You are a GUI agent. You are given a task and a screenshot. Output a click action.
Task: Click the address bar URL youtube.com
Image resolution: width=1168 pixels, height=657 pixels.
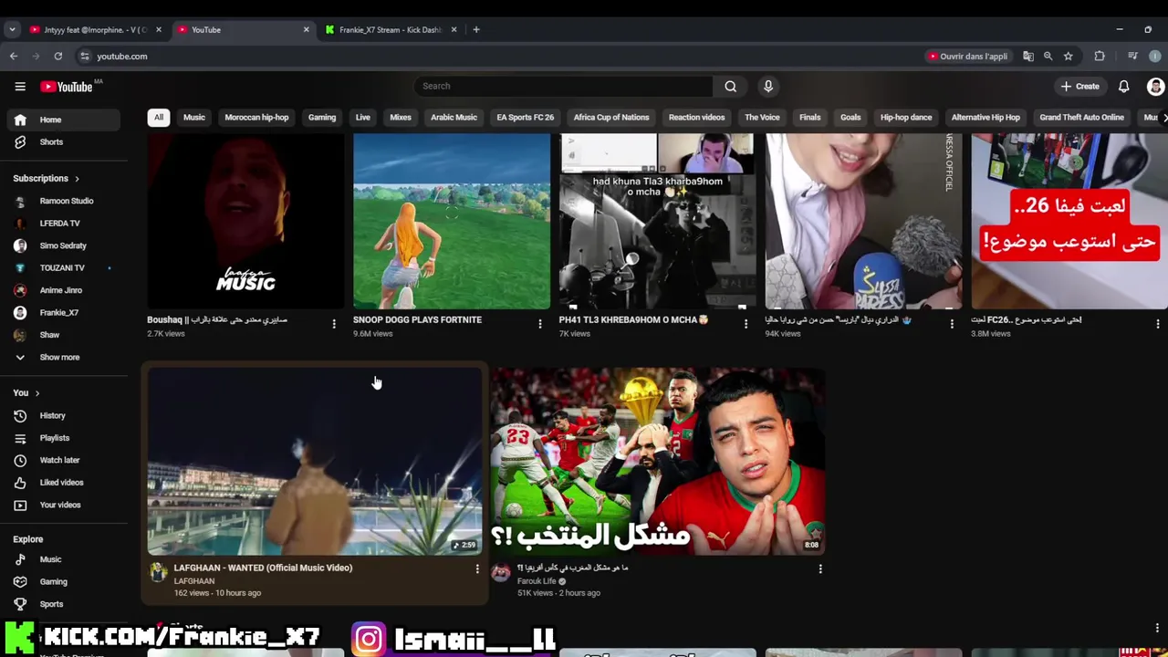[x=122, y=57]
